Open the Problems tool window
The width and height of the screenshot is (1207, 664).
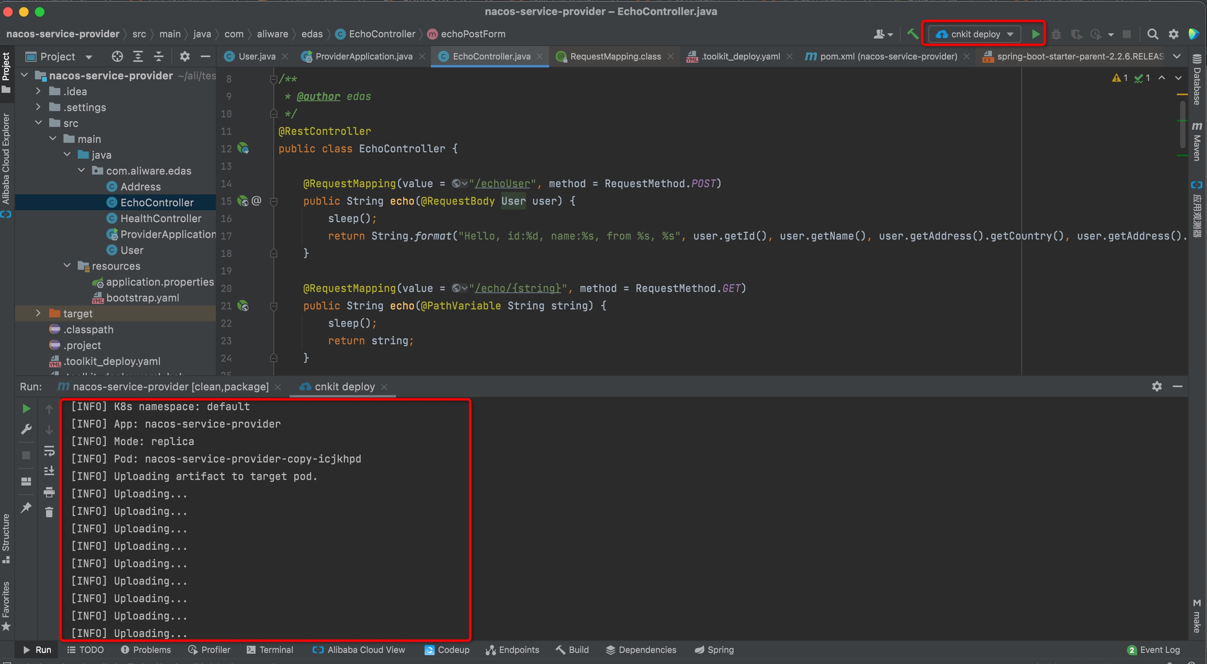[x=146, y=650]
